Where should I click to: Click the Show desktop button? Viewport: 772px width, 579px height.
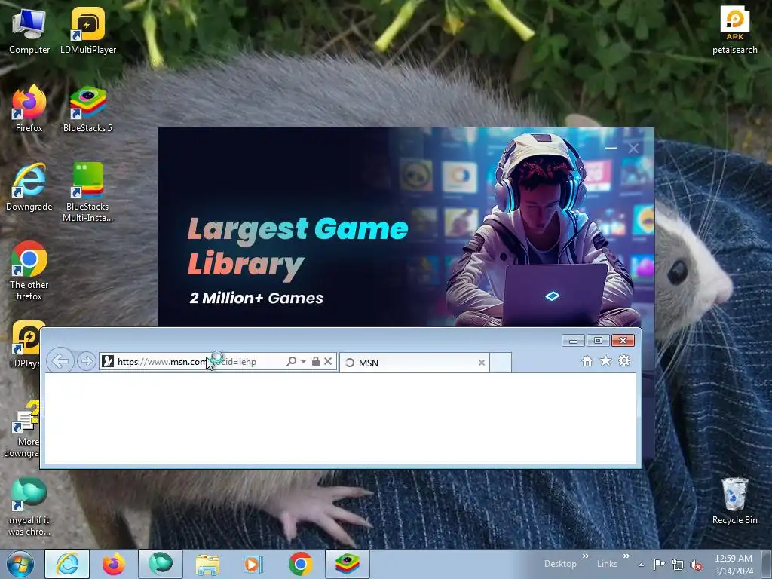click(x=767, y=565)
